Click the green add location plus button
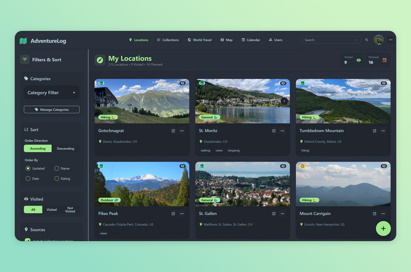Screen dimensions: 411x272 [383, 229]
